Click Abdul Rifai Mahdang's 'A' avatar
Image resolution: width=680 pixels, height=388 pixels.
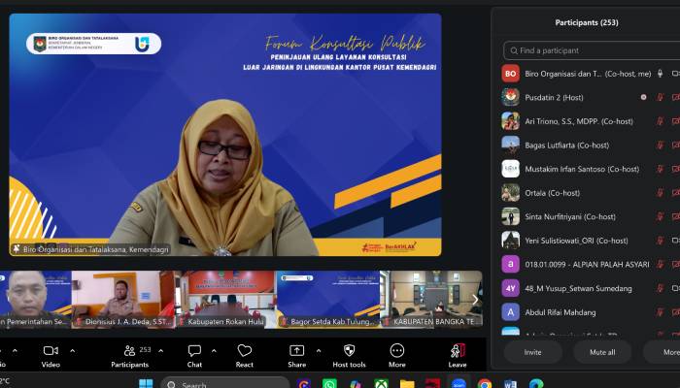510,311
